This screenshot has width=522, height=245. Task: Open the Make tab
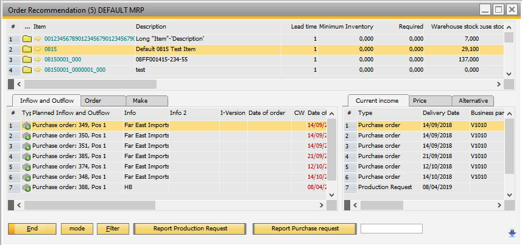(146, 101)
